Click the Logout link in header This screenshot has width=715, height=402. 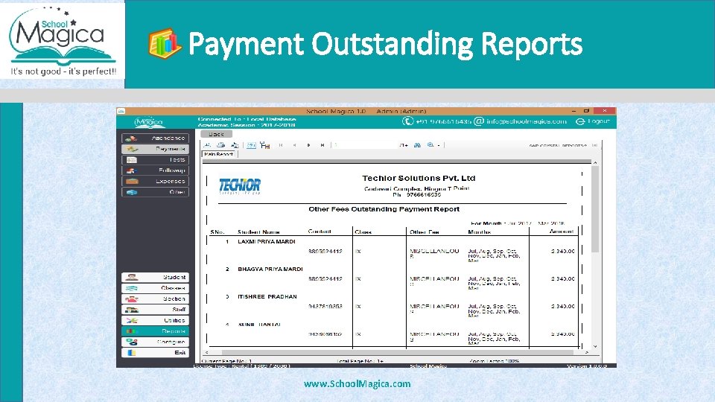coord(593,121)
